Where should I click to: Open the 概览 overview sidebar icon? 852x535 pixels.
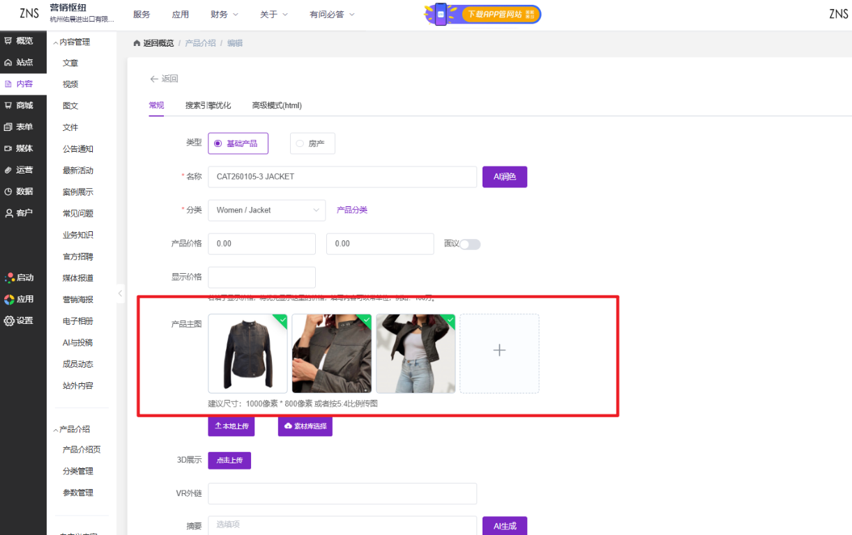click(19, 41)
